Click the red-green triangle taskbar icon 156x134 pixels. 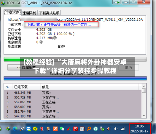69,129
